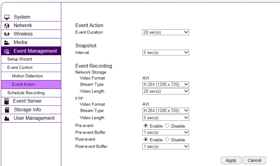This screenshot has height=166, width=280.
Task: Open the Snapshot Interval dropdown
Action: [x=166, y=53]
